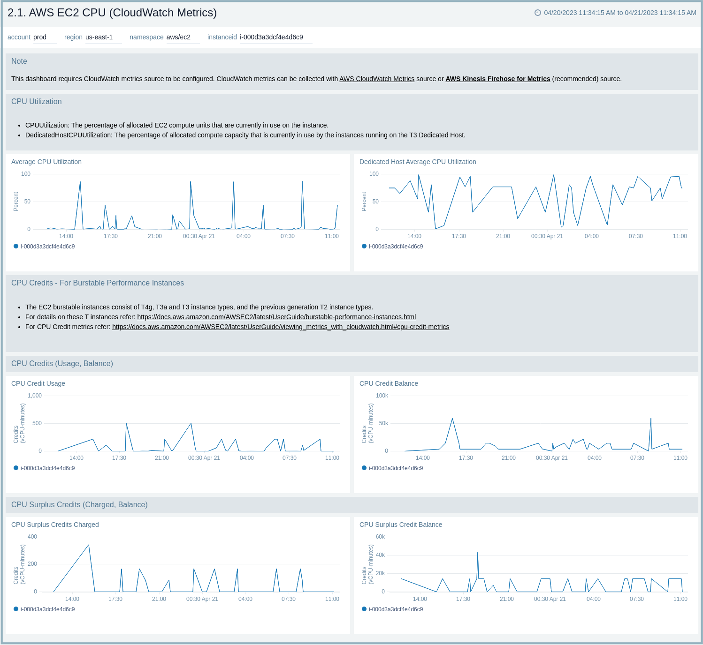Toggle series visibility under CPU Surplus Credit Balance
The width and height of the screenshot is (703, 645).
[364, 609]
